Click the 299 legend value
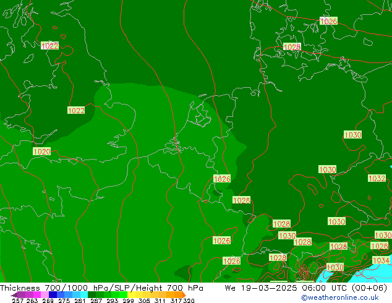The height and width of the screenshot is (303, 392). click(x=128, y=301)
